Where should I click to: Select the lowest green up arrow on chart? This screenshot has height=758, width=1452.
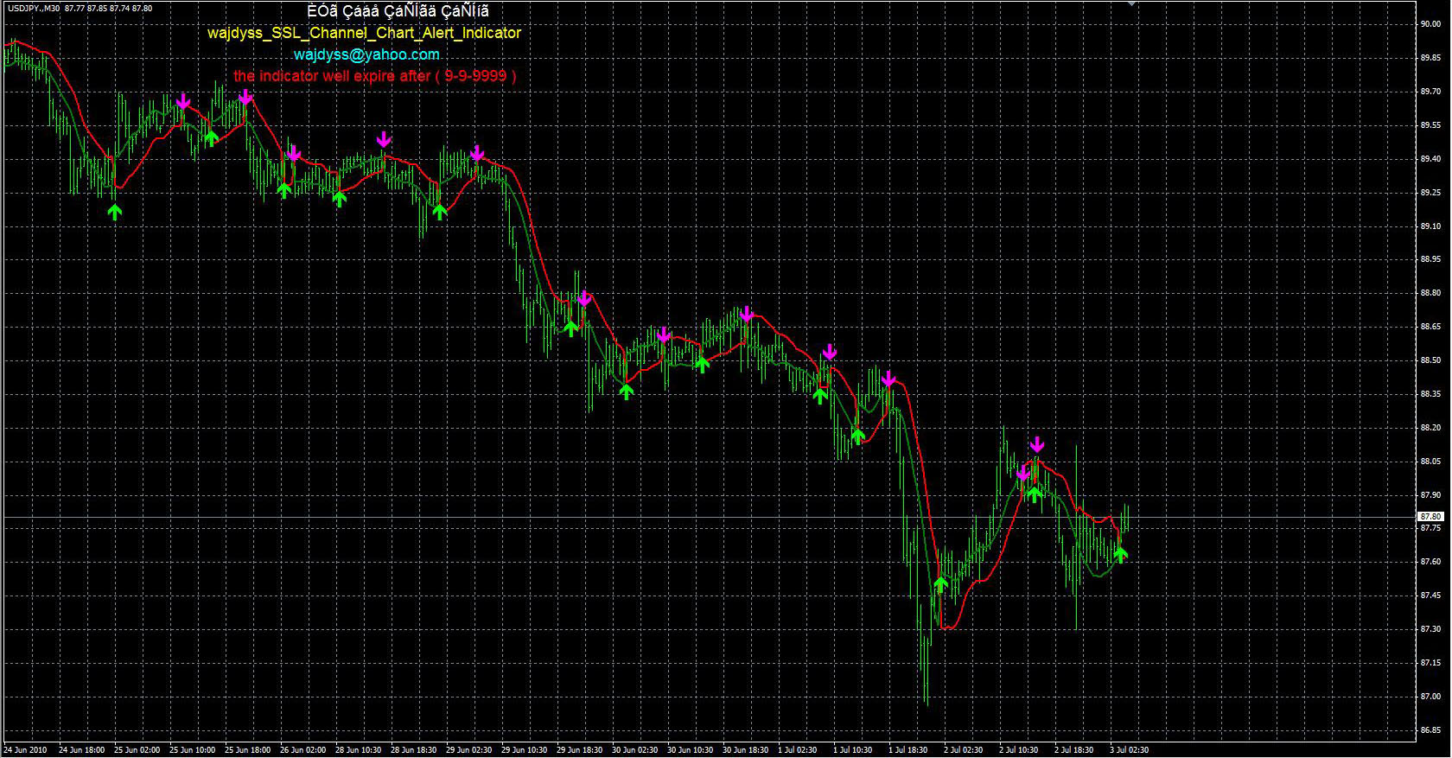pos(940,584)
